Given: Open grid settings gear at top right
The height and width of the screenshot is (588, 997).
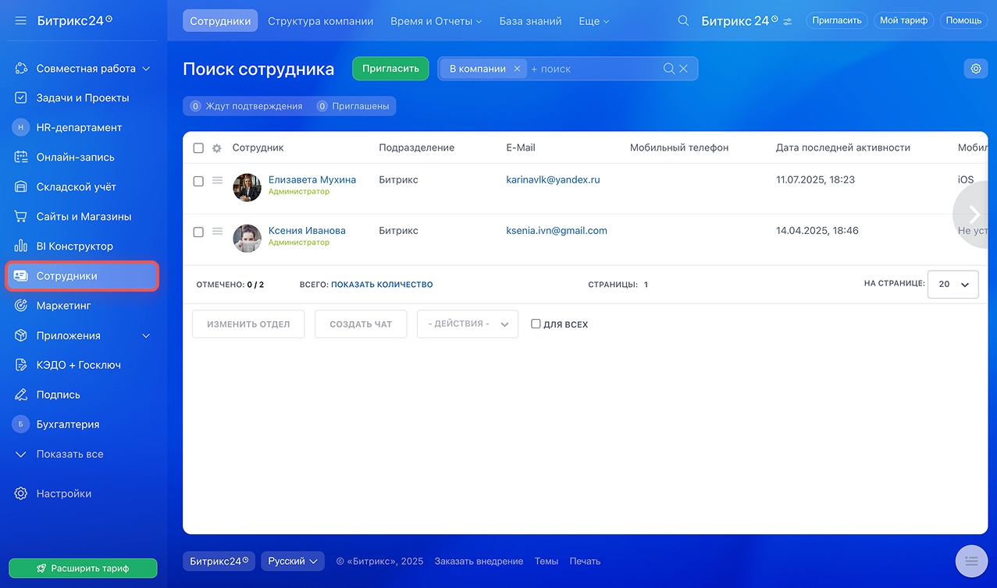Looking at the screenshot, I should pos(976,69).
